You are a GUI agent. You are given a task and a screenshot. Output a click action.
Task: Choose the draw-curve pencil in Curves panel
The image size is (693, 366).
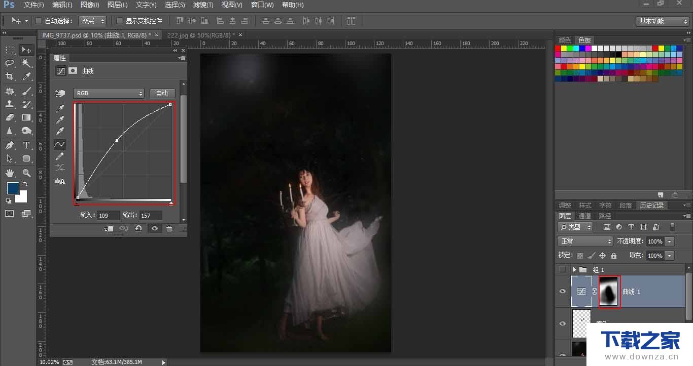click(60, 156)
